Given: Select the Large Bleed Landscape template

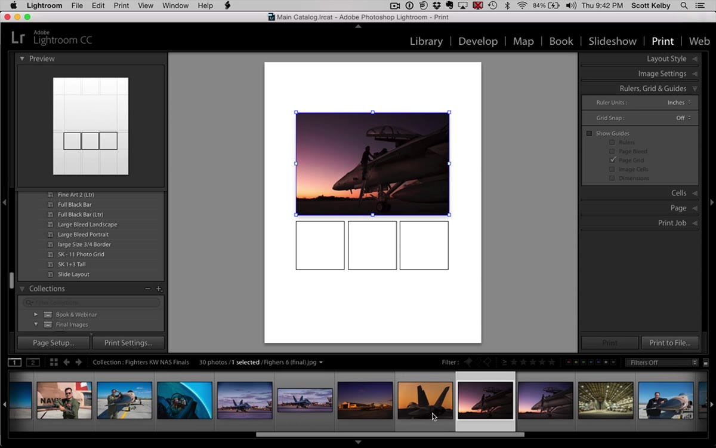Looking at the screenshot, I should pyautogui.click(x=87, y=225).
